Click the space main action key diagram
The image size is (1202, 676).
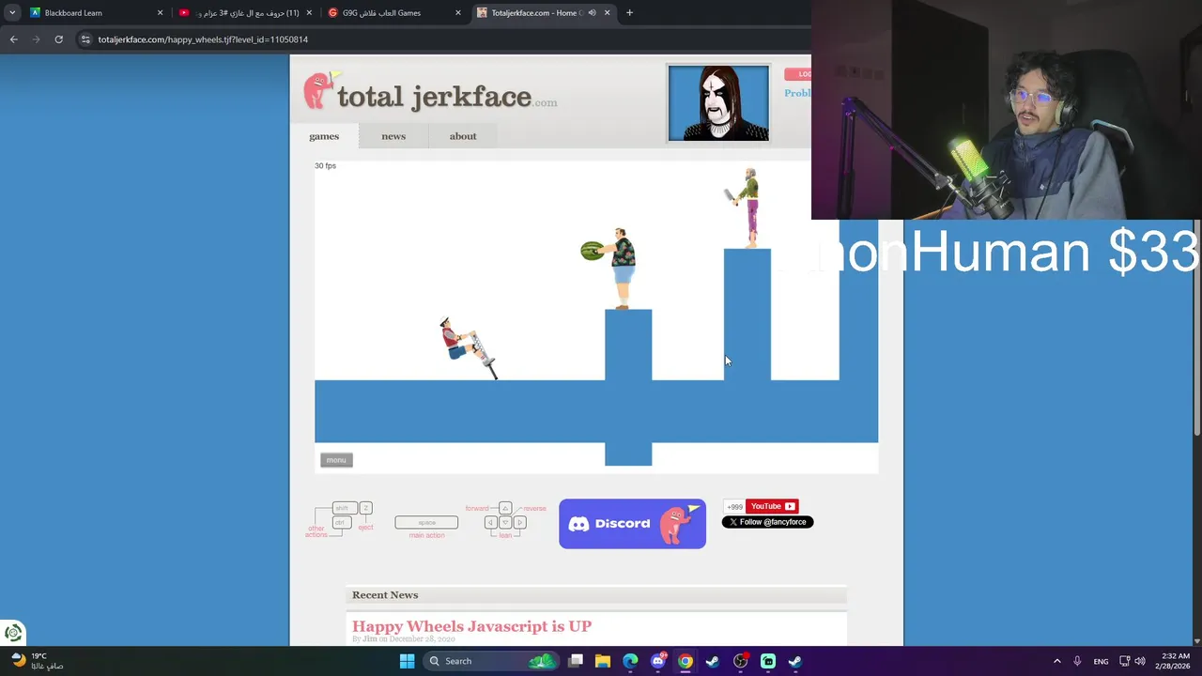coord(426,523)
